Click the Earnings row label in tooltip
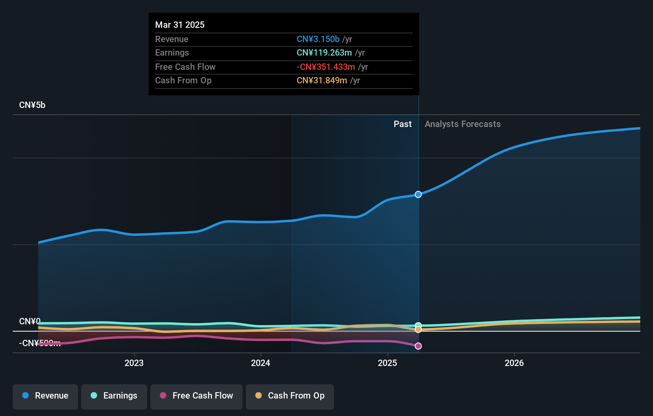Screen dimensions: 653x416 (x=172, y=53)
